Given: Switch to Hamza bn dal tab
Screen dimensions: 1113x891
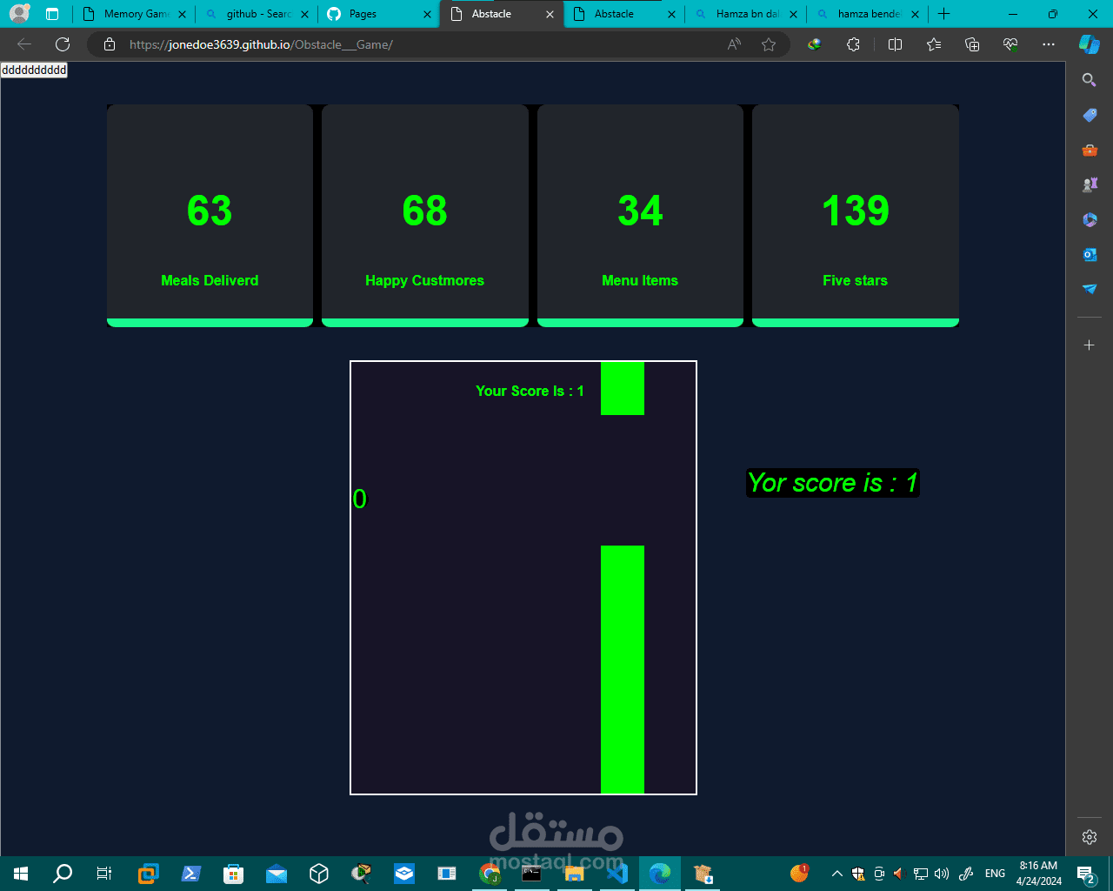Looking at the screenshot, I should point(746,14).
